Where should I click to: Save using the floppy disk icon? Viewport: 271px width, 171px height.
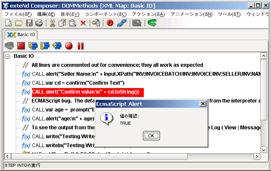29,23
